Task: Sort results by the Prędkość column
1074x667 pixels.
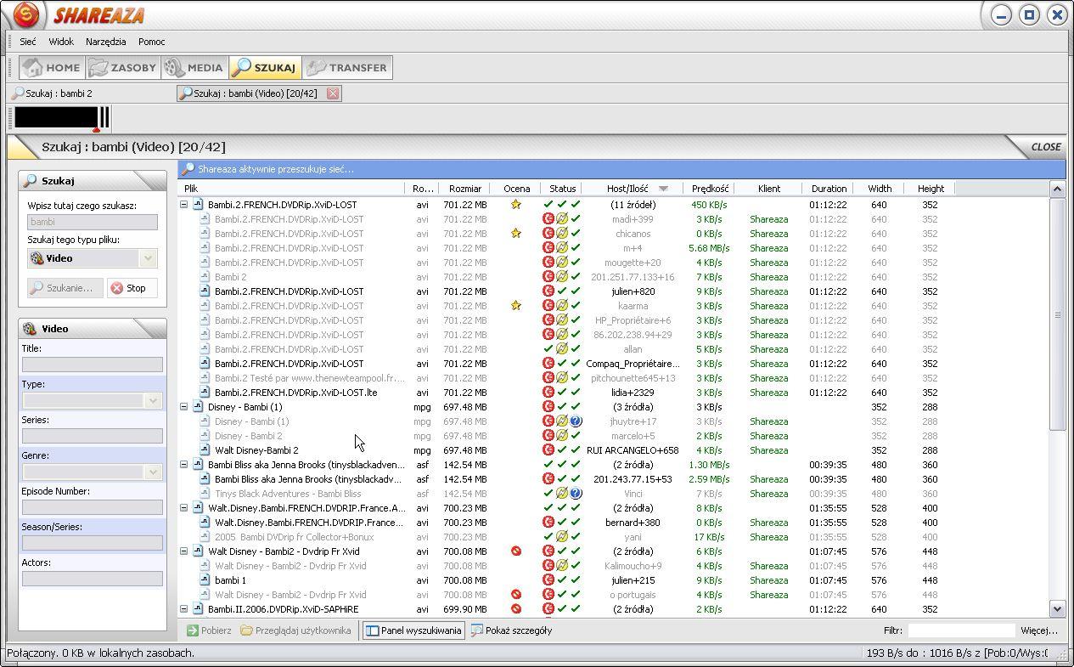Action: (710, 189)
